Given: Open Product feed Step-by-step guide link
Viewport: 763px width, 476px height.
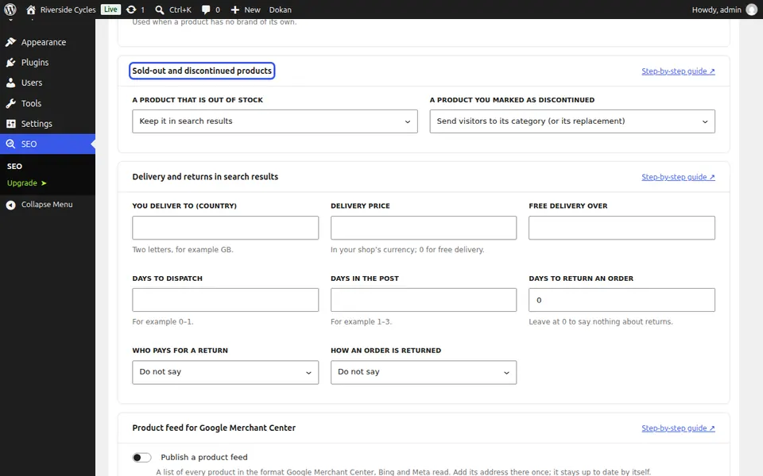Looking at the screenshot, I should (x=678, y=428).
